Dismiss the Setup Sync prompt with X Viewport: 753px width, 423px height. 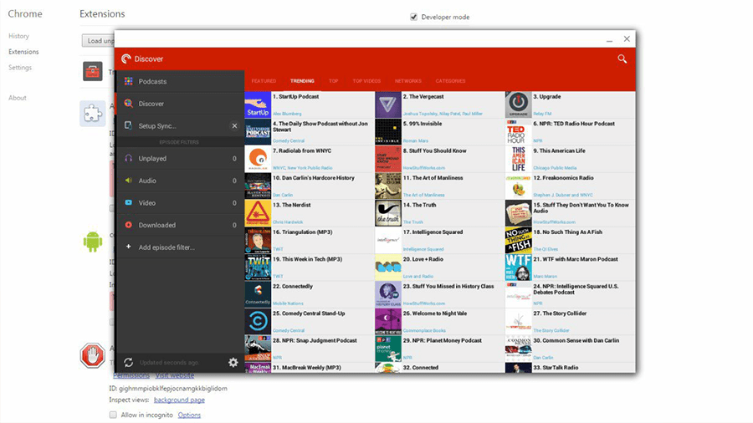[x=234, y=125]
